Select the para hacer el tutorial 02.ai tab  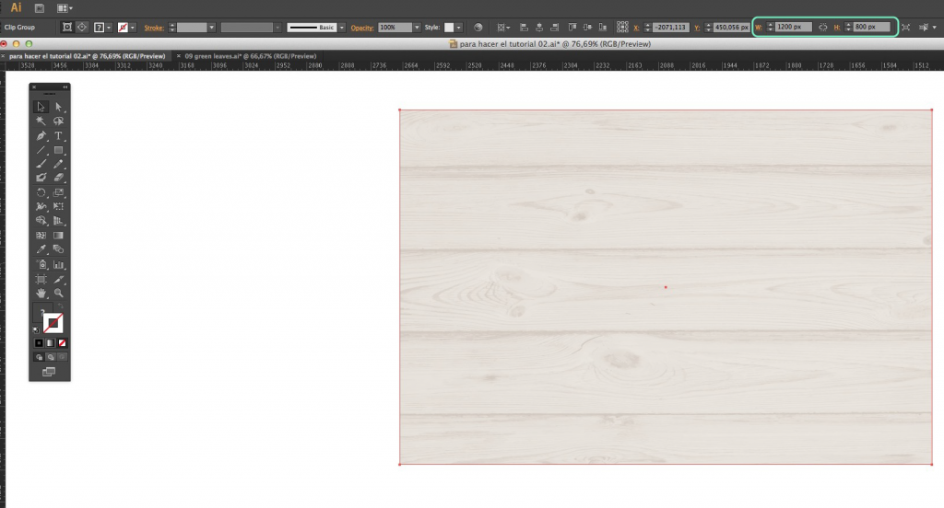(x=87, y=56)
